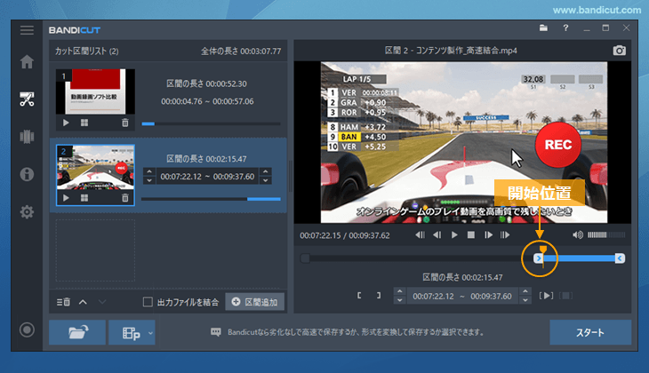Enable merge output files checkbox
This screenshot has height=373, width=649.
[x=148, y=302]
